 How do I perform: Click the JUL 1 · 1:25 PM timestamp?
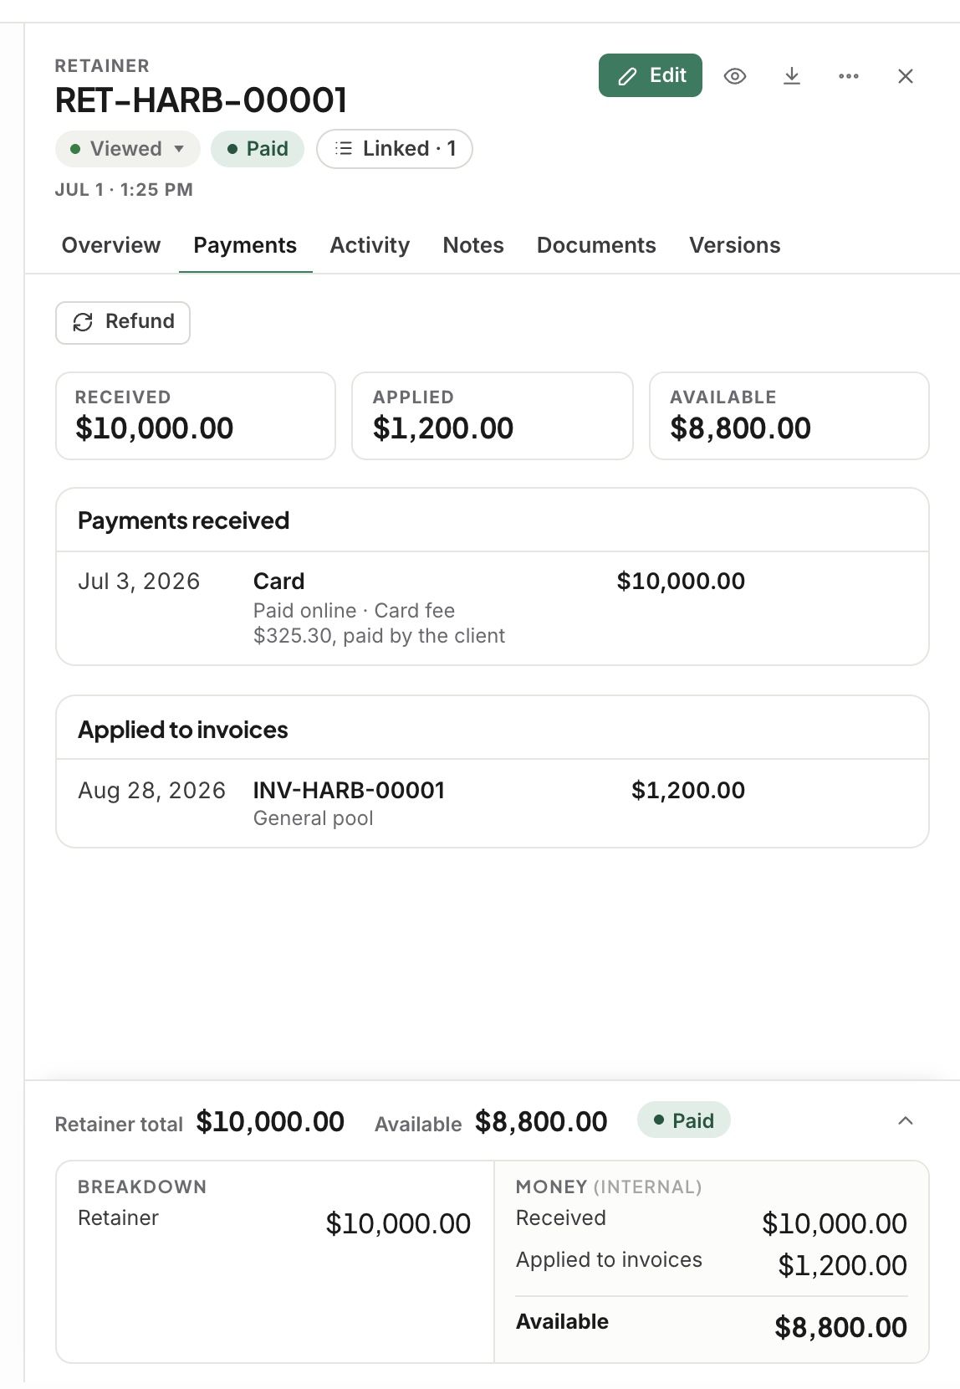(124, 190)
